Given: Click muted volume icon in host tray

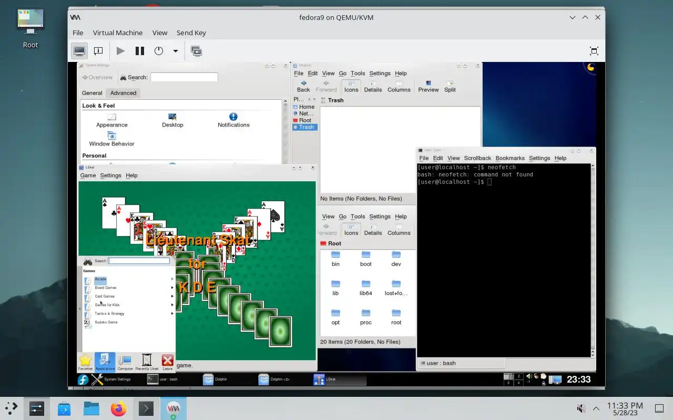Looking at the screenshot, I should [x=581, y=408].
